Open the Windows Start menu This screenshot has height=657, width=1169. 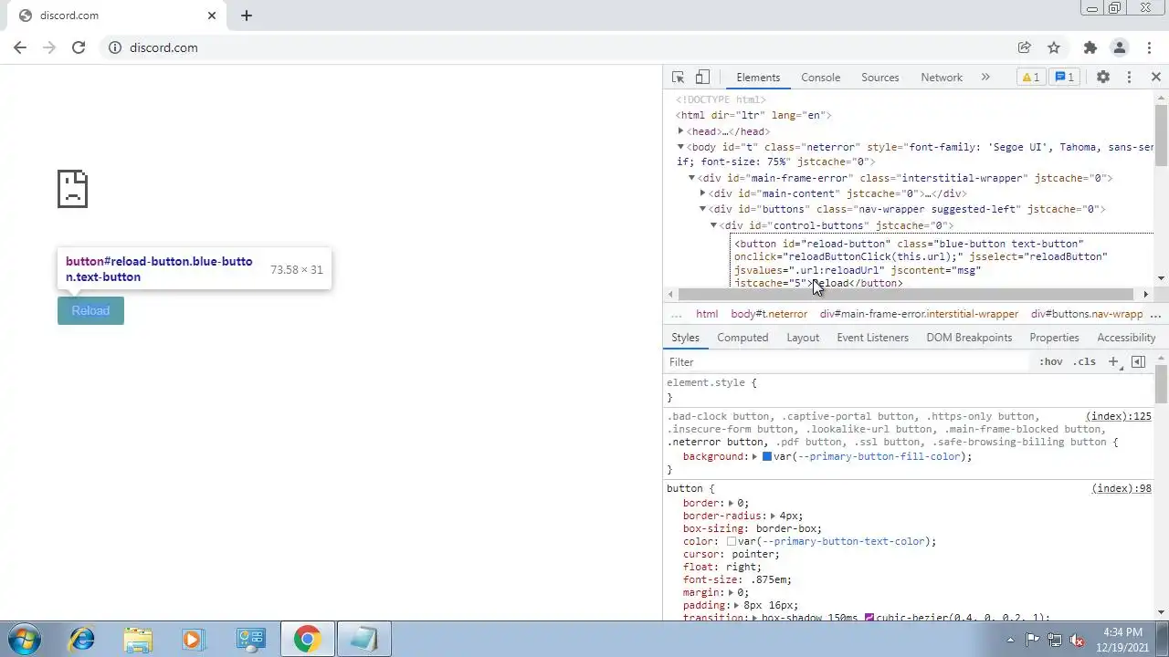click(25, 639)
